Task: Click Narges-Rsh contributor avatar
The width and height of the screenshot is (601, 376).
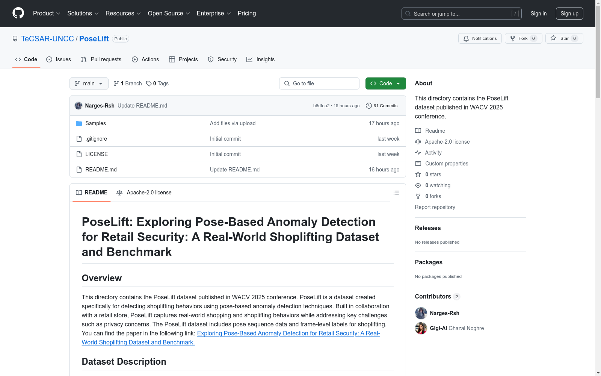Action: point(421,313)
